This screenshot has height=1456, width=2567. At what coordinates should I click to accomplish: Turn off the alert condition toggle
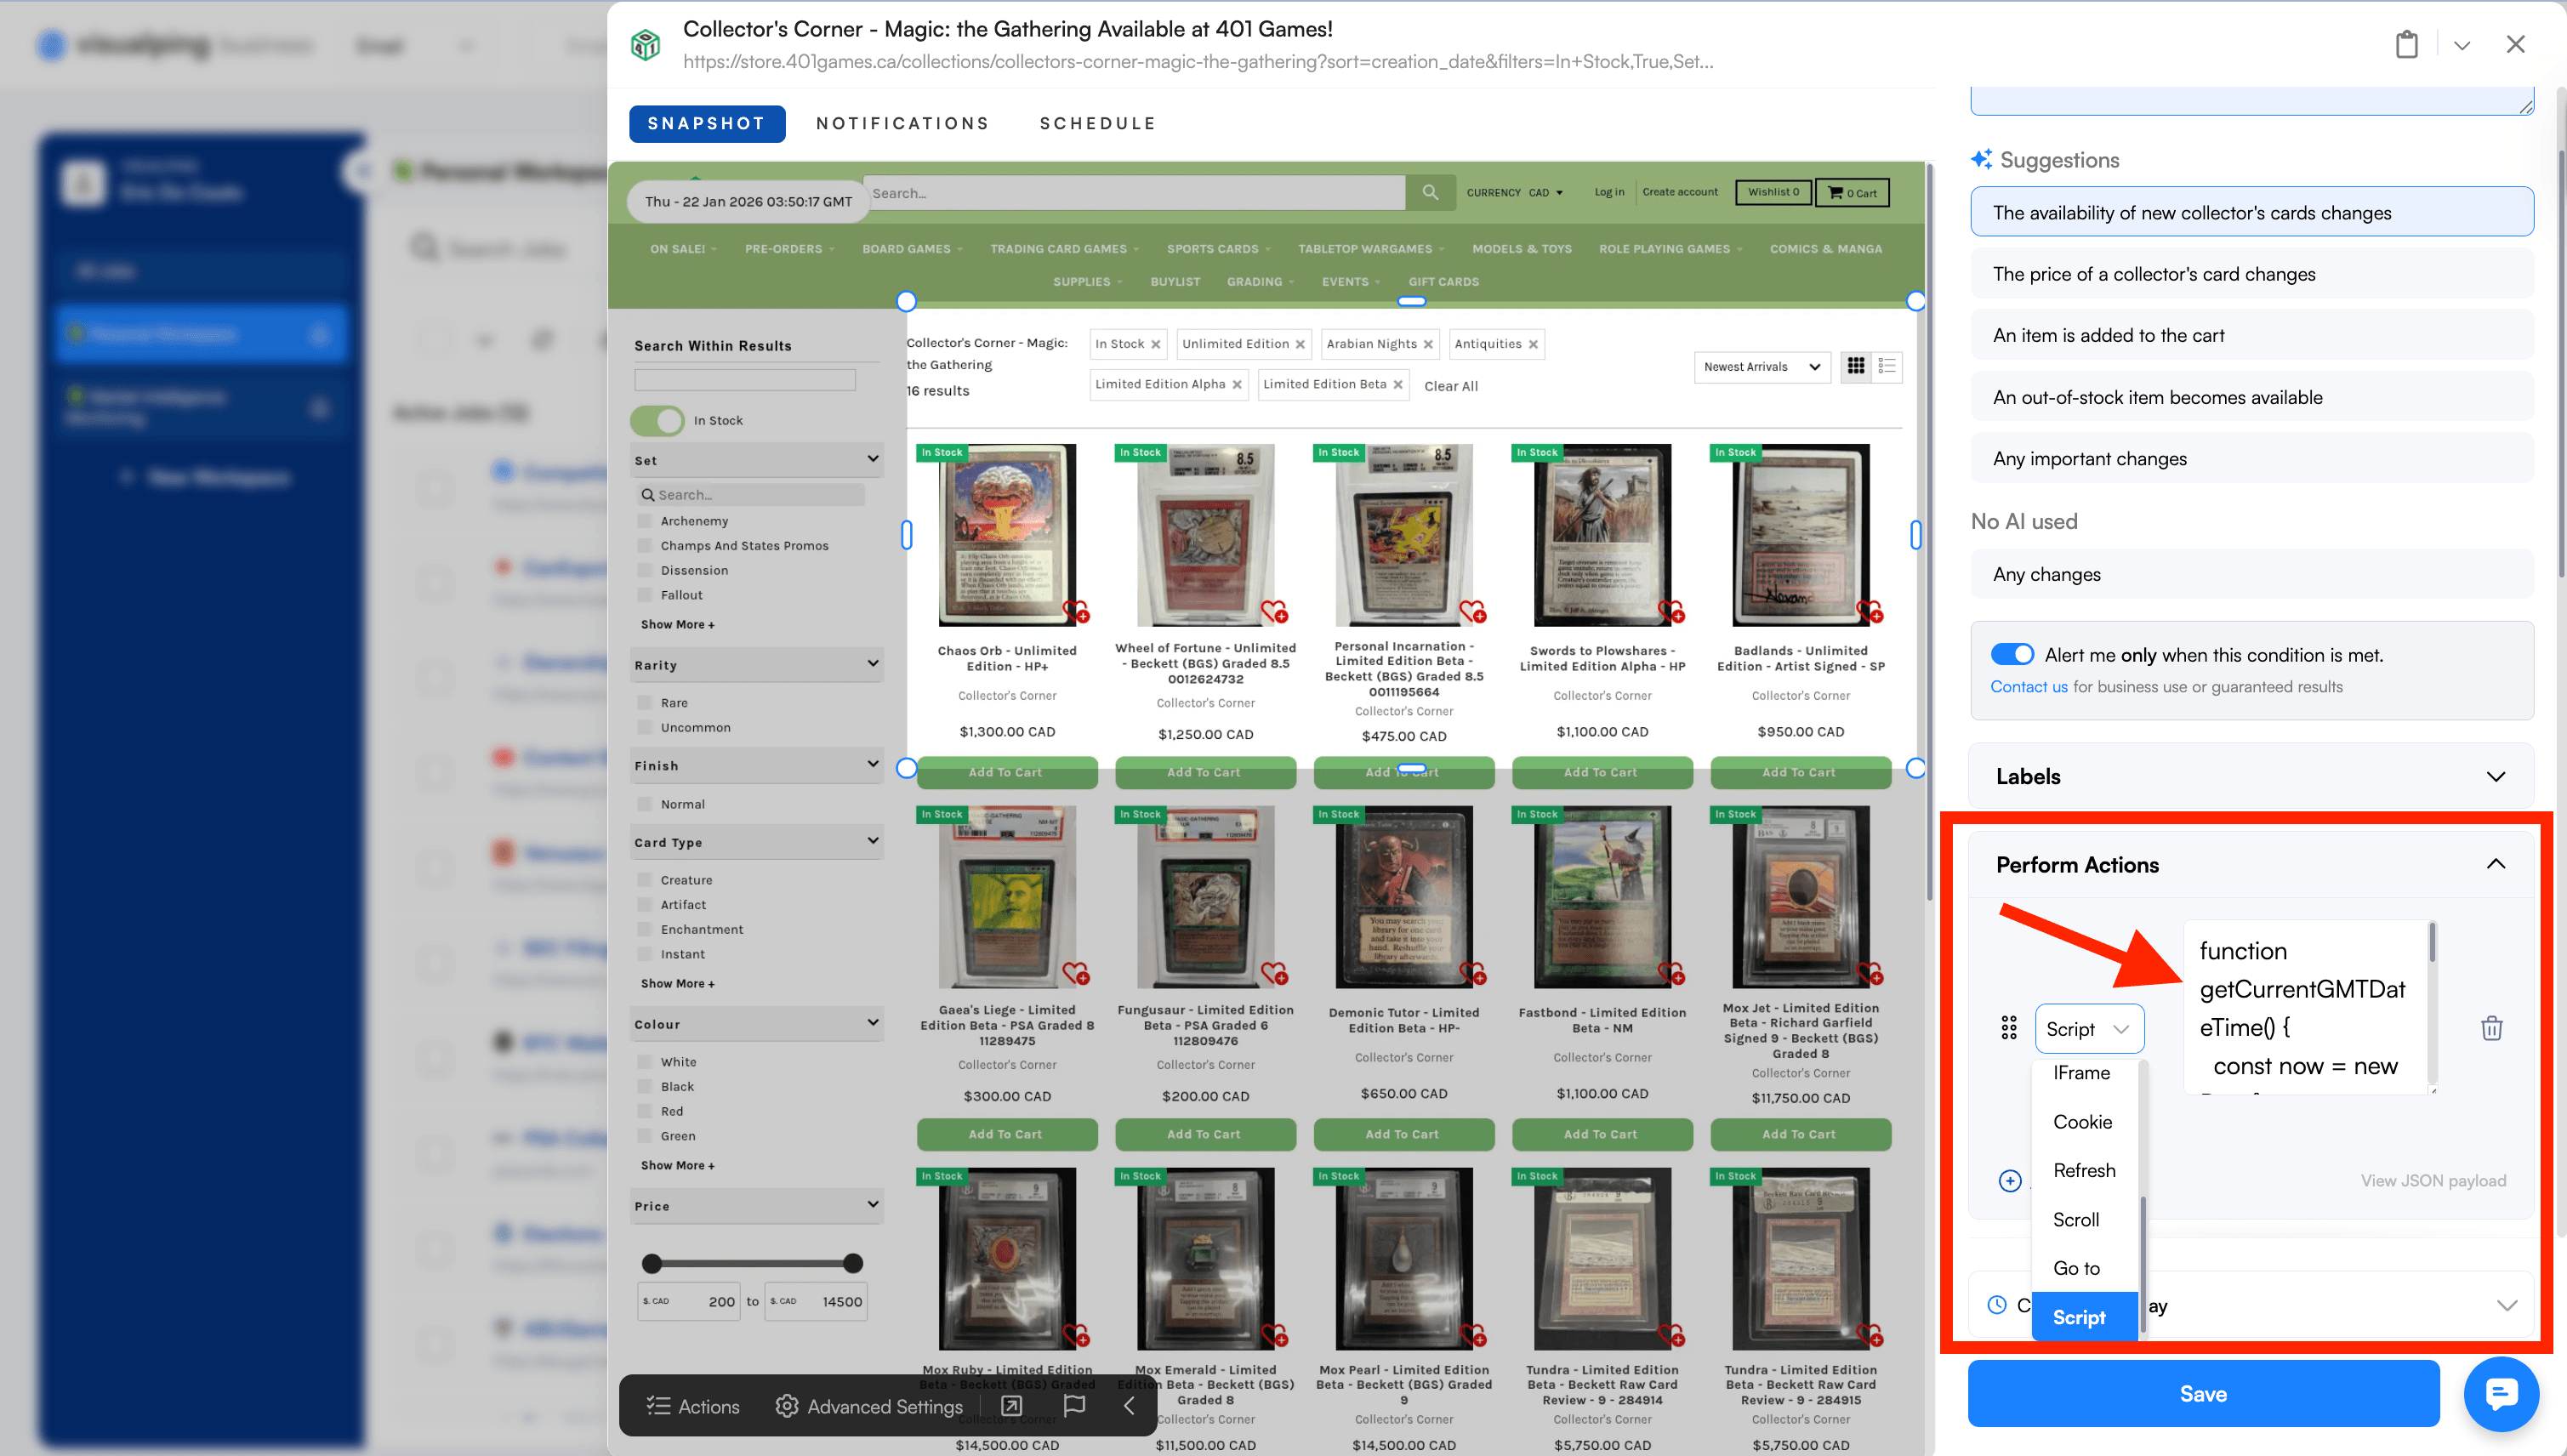pyautogui.click(x=2013, y=654)
